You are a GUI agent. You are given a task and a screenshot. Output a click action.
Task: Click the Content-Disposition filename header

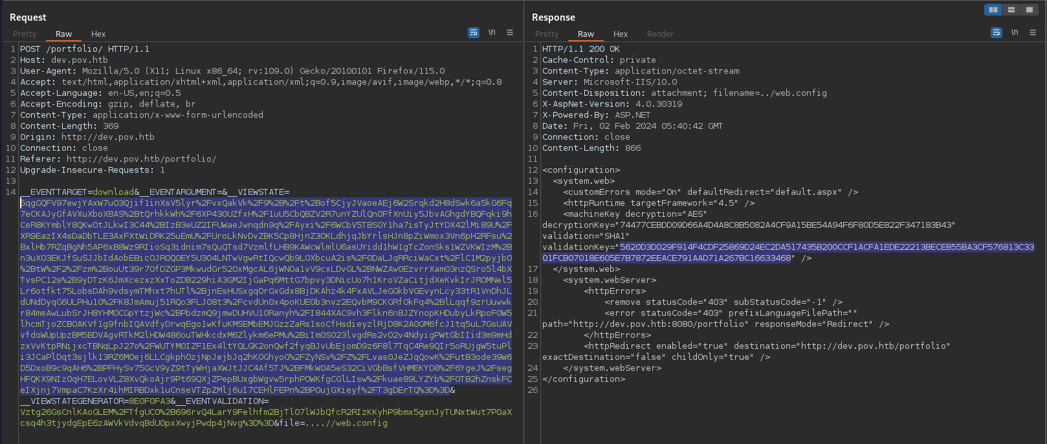[x=685, y=93]
